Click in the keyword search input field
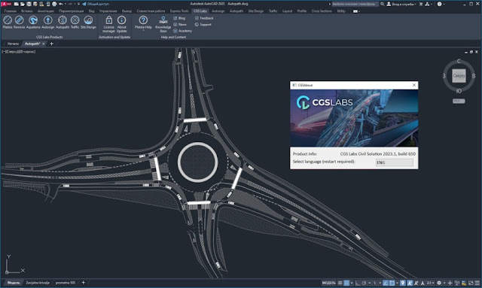This screenshot has height=288, width=482. [355, 4]
